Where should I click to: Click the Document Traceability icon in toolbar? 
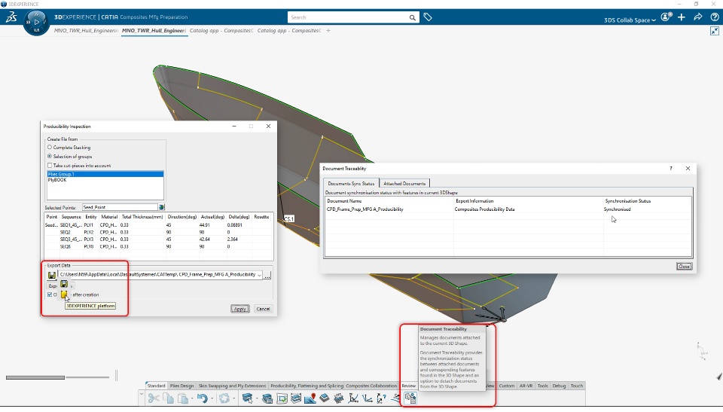410,398
